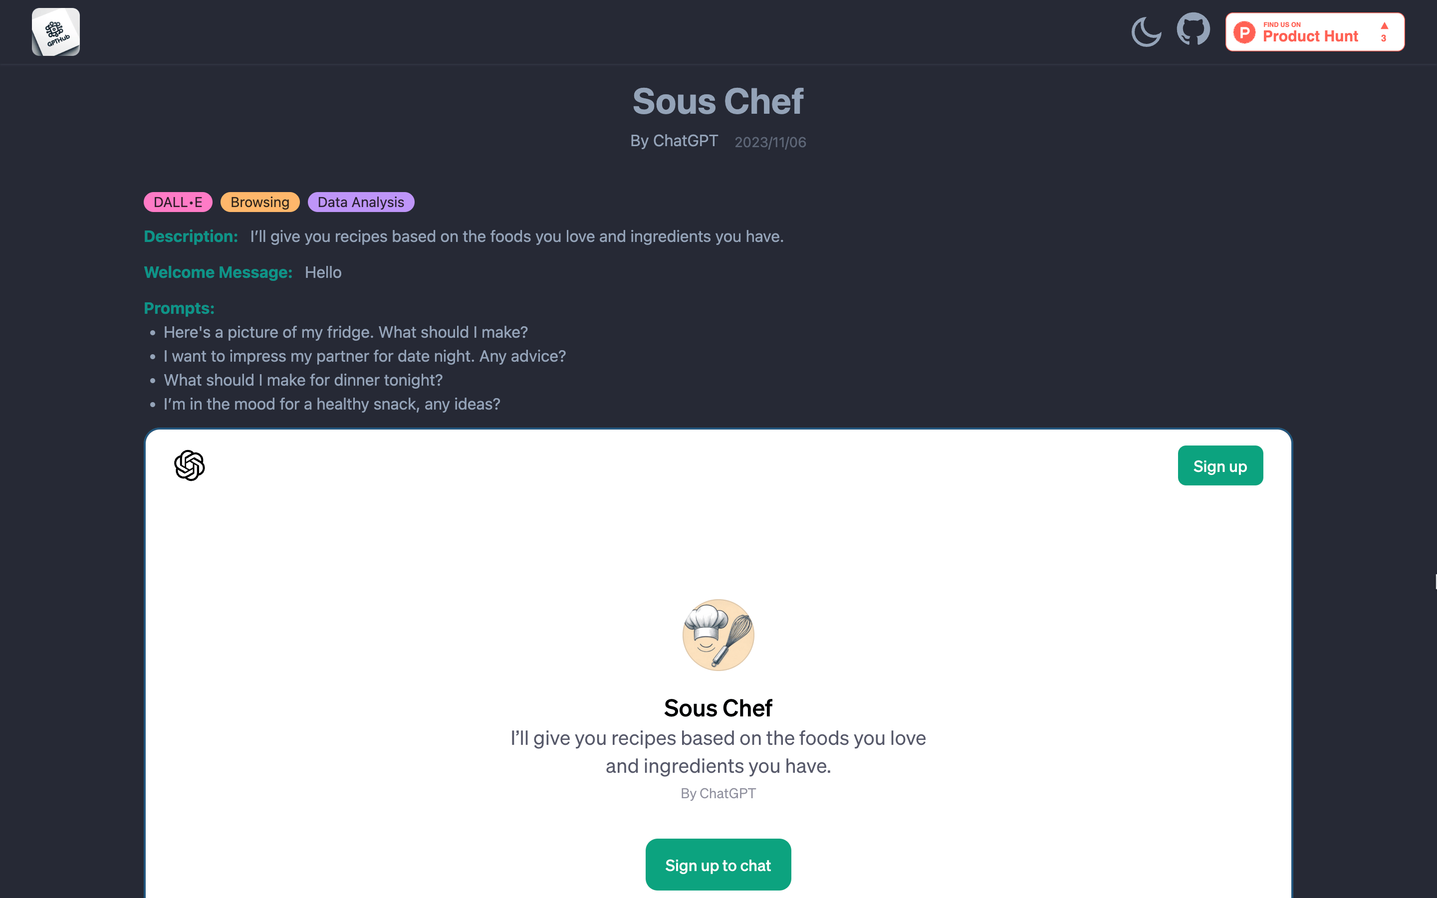Click the ChatGPT OpenAI logo icon
The width and height of the screenshot is (1437, 898).
tap(189, 465)
